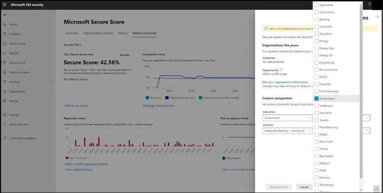
Task: Click the View current risk accepted link
Action: click(x=238, y=169)
